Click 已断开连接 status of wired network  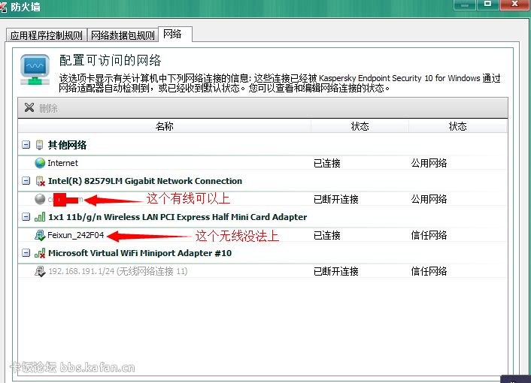(336, 199)
